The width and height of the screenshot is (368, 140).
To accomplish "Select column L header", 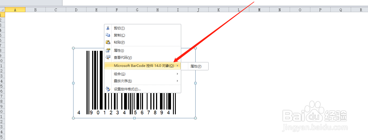I will pos(239,10).
